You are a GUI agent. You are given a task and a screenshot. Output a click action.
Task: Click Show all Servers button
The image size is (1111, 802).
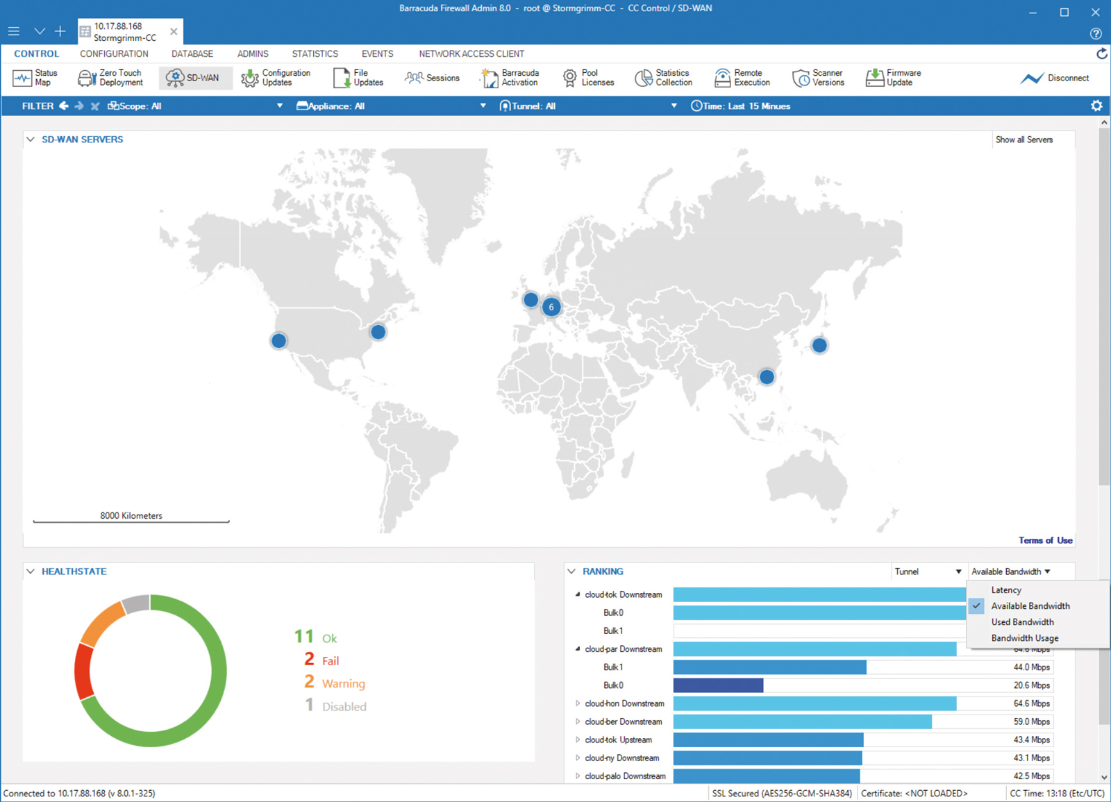click(x=1024, y=140)
